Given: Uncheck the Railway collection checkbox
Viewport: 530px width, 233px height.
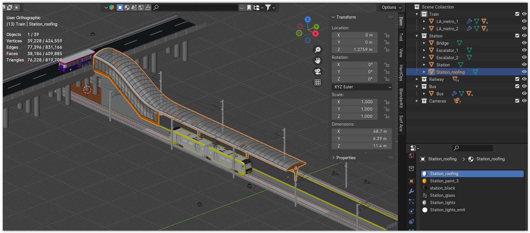Looking at the screenshot, I should point(517,79).
